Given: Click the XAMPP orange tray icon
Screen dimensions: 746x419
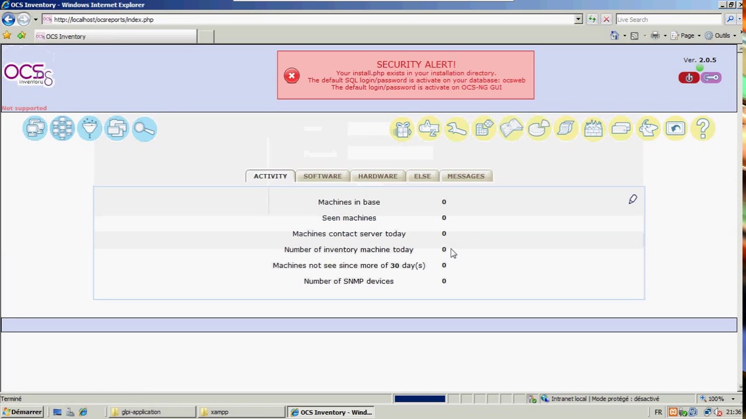Looking at the screenshot, I should (x=673, y=412).
